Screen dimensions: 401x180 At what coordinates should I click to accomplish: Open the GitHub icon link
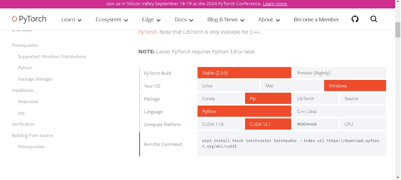tap(355, 19)
